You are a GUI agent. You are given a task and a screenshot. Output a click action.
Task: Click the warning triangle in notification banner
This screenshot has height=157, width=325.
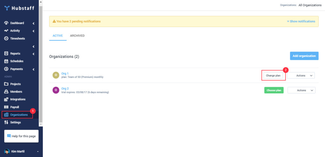coord(54,21)
